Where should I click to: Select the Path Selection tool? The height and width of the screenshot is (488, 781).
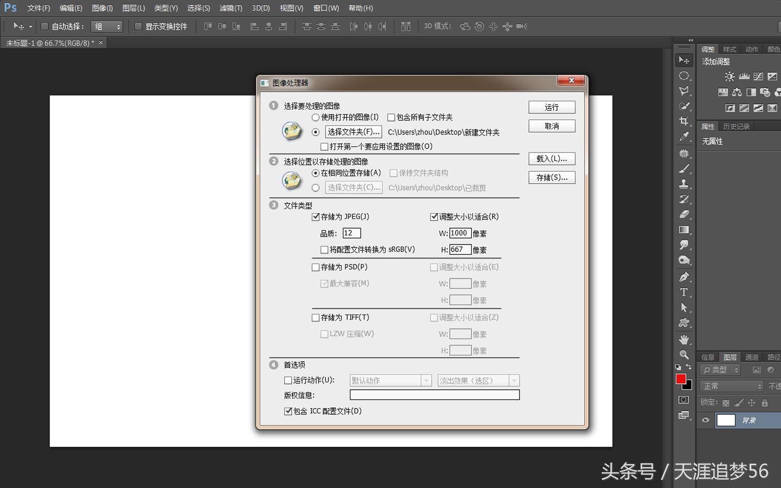(x=684, y=307)
